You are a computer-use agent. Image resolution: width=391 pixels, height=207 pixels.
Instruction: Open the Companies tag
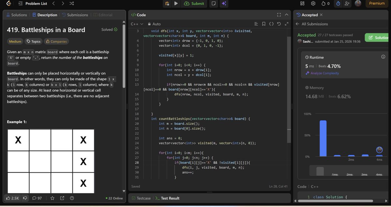point(56,42)
